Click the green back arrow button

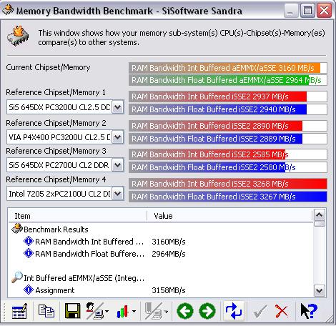click(185, 311)
